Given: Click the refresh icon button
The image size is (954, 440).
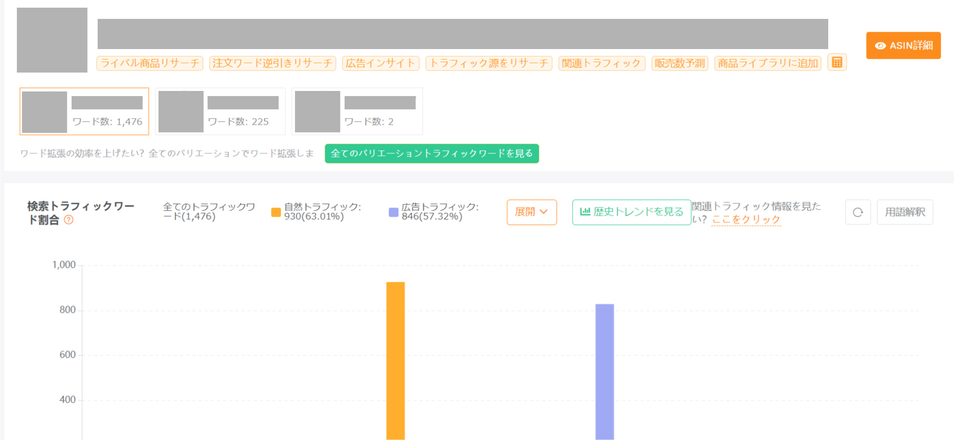Looking at the screenshot, I should click(x=858, y=212).
